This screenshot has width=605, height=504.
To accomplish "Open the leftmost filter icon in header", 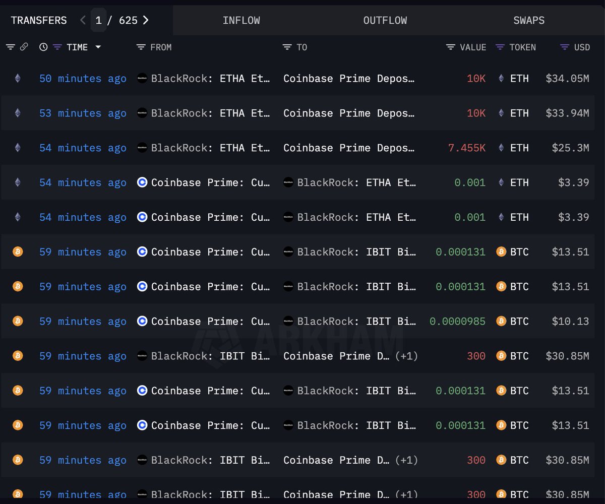I will (x=11, y=47).
